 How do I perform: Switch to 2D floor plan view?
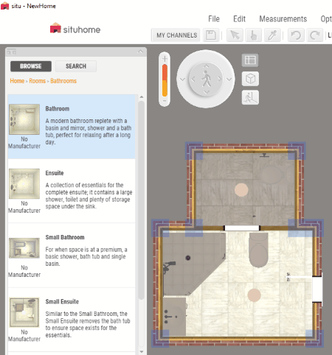click(x=250, y=60)
